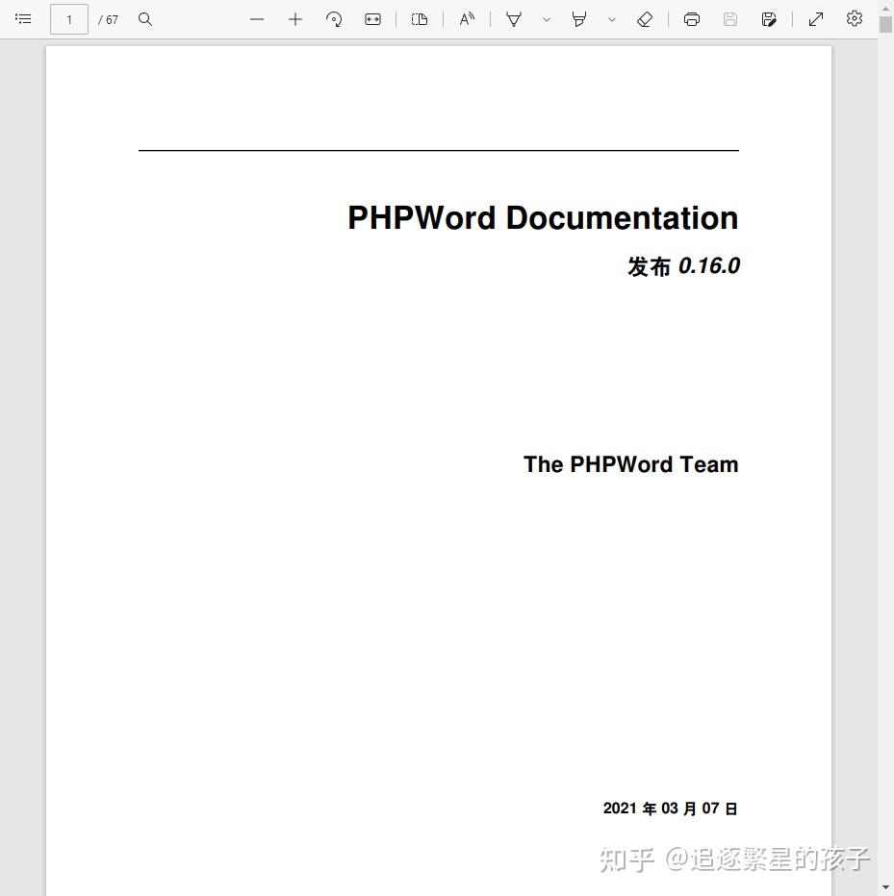Screen dimensions: 894x896
Task: Click the page number input field
Action: (x=69, y=19)
